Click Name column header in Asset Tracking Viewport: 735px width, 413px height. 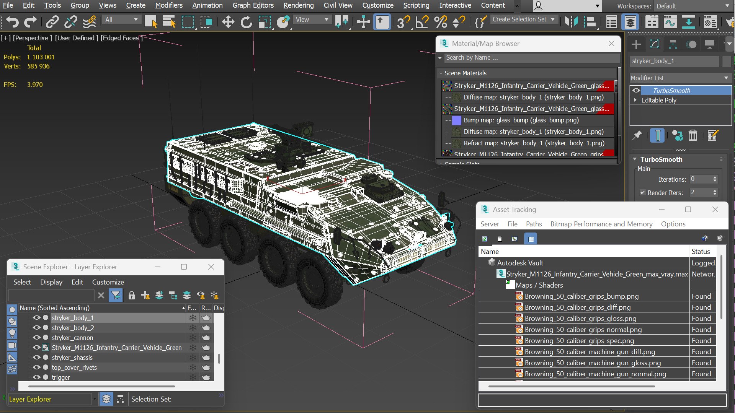(583, 252)
